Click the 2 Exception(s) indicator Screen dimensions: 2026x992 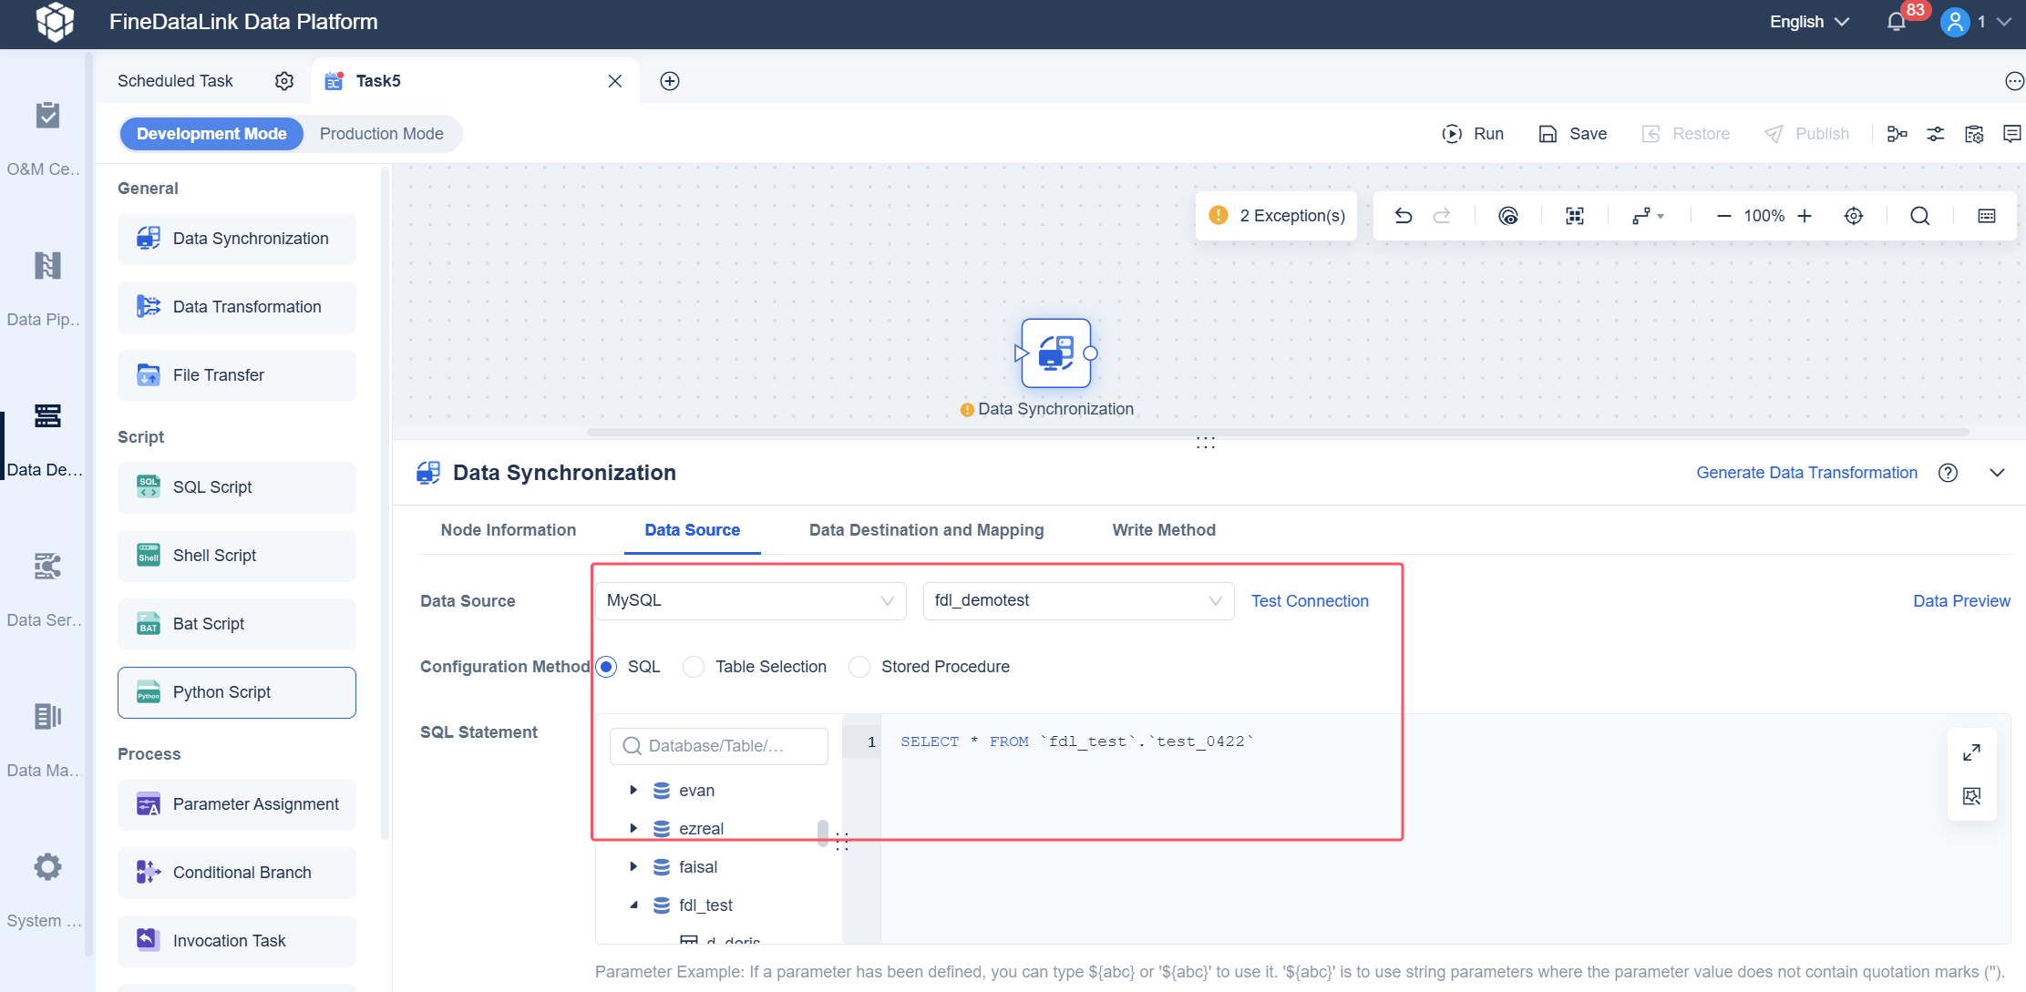tap(1277, 216)
